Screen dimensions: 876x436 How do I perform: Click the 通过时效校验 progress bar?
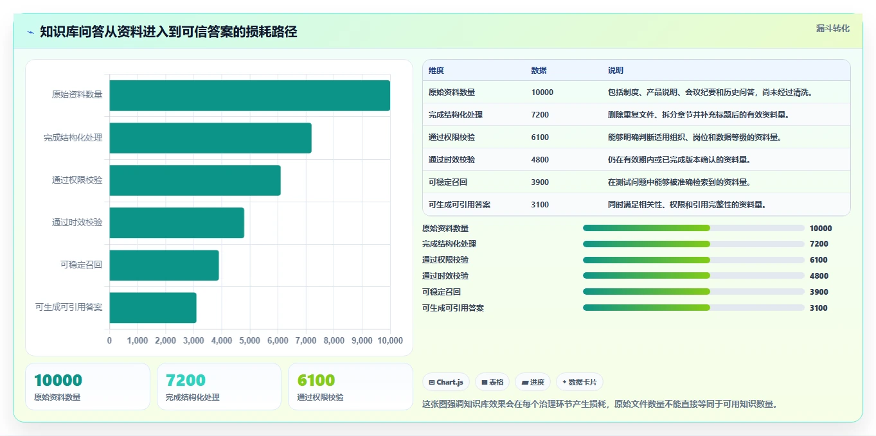pyautogui.click(x=693, y=275)
